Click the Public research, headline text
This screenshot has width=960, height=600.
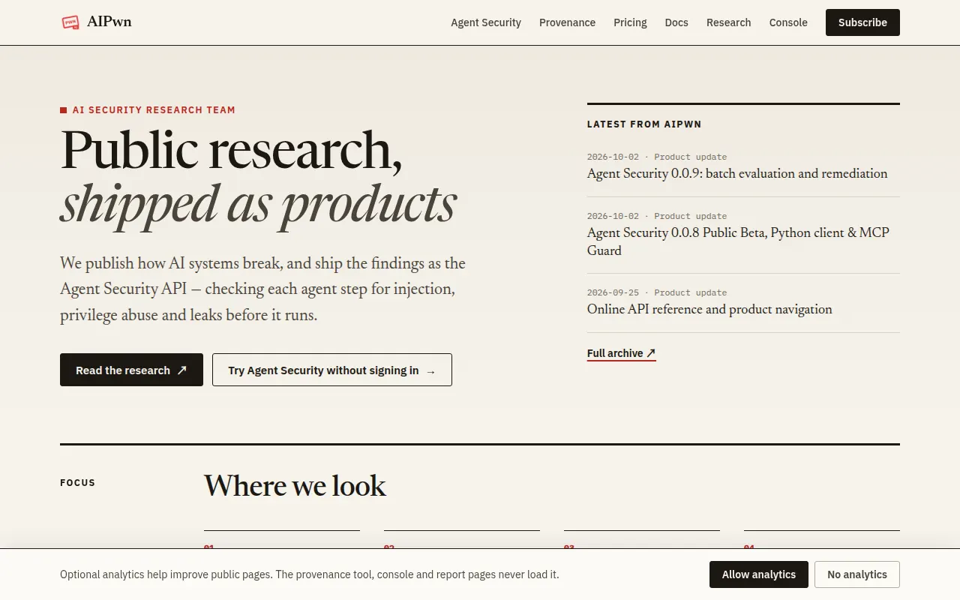pos(231,150)
